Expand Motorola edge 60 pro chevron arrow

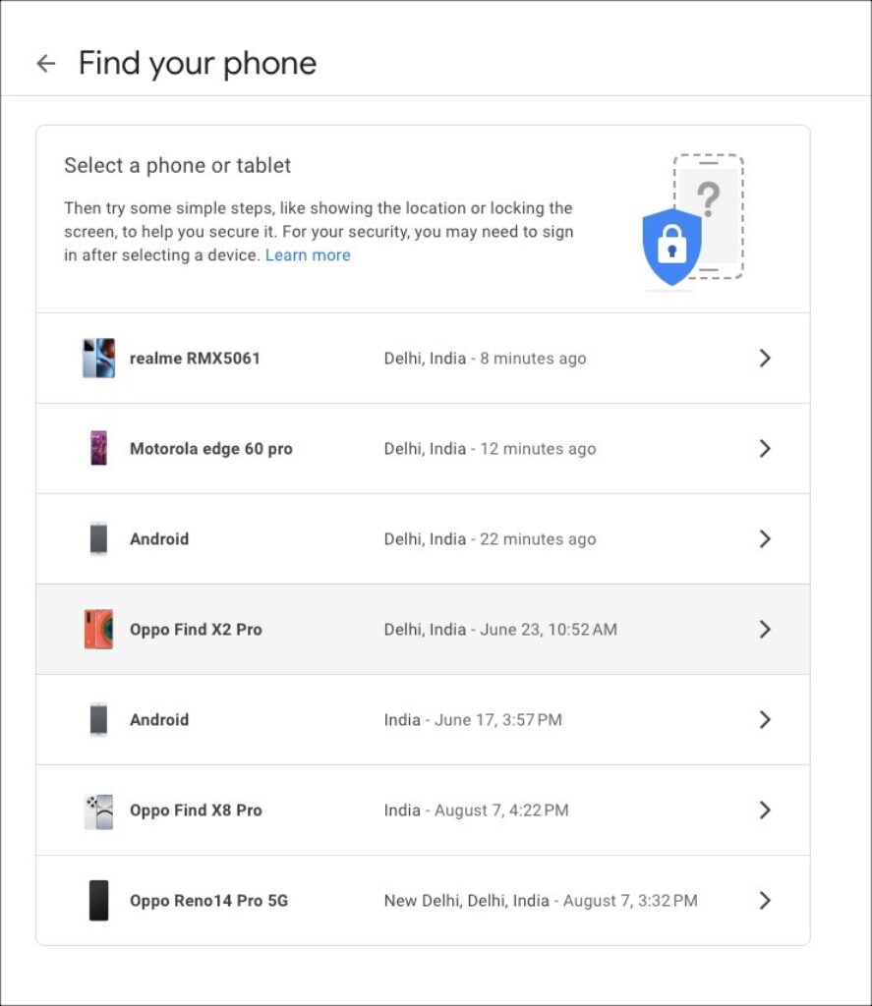tap(765, 449)
